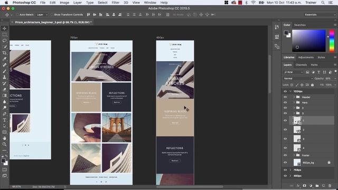This screenshot has height=190, width=338.
Task: Click foreground color swatch in Color panel
Action: (286, 33)
